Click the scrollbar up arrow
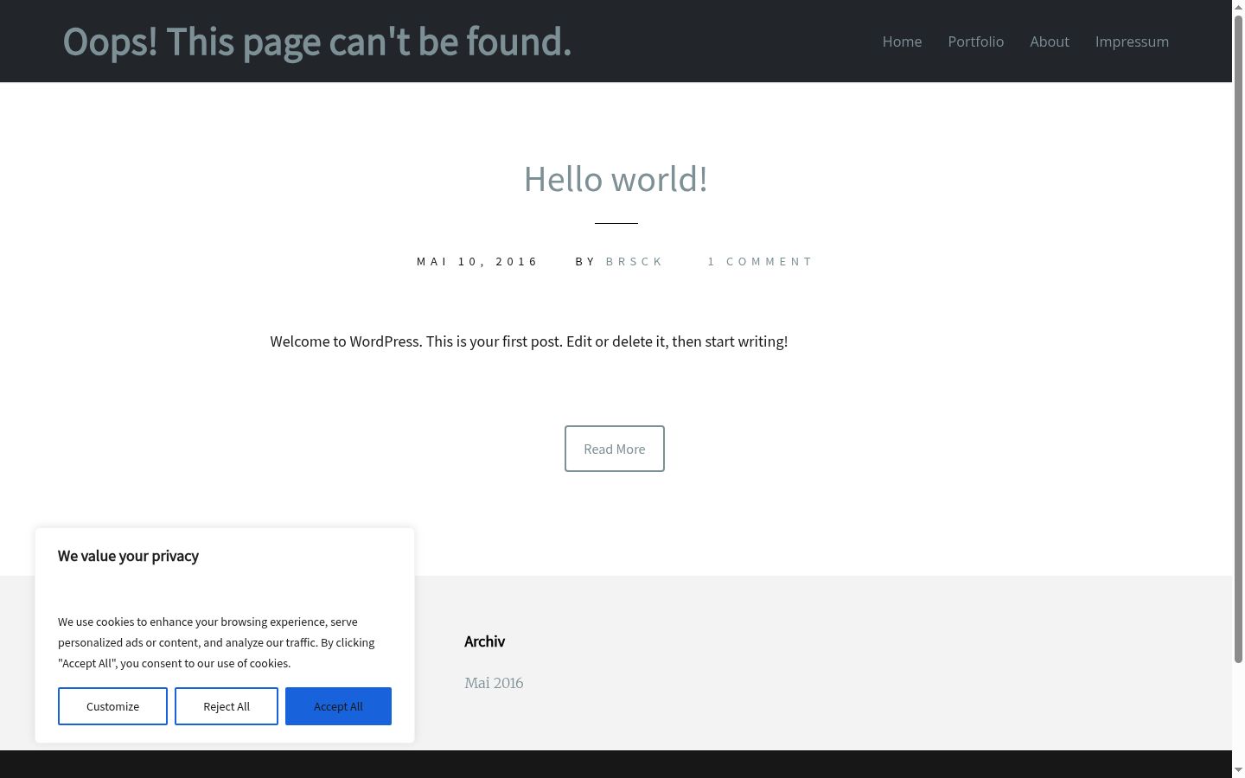Viewport: 1245px width, 778px height. (1238, 7)
